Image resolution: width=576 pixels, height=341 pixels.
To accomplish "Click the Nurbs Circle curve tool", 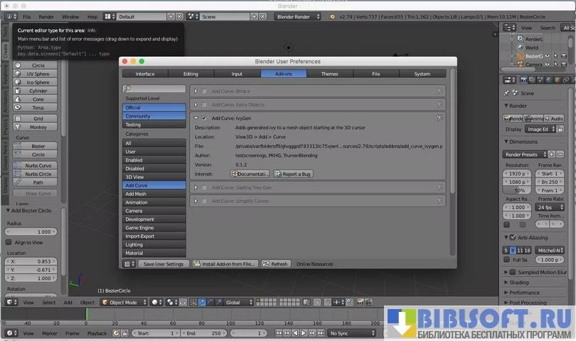I will (38, 173).
